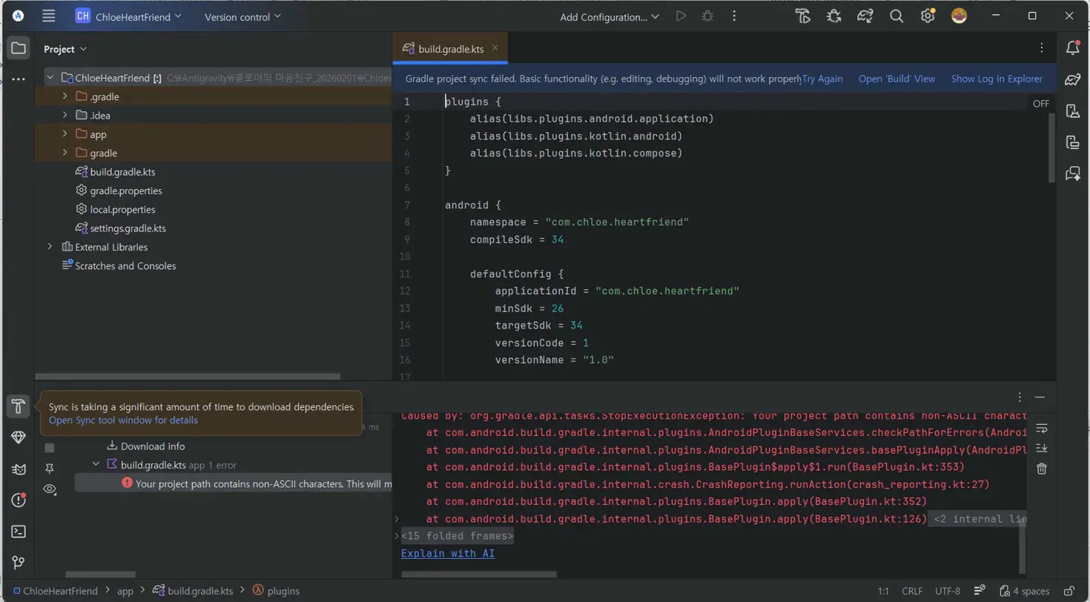Viewport: 1090px width, 602px height.
Task: Open the Terminal tool window
Action: (x=19, y=531)
